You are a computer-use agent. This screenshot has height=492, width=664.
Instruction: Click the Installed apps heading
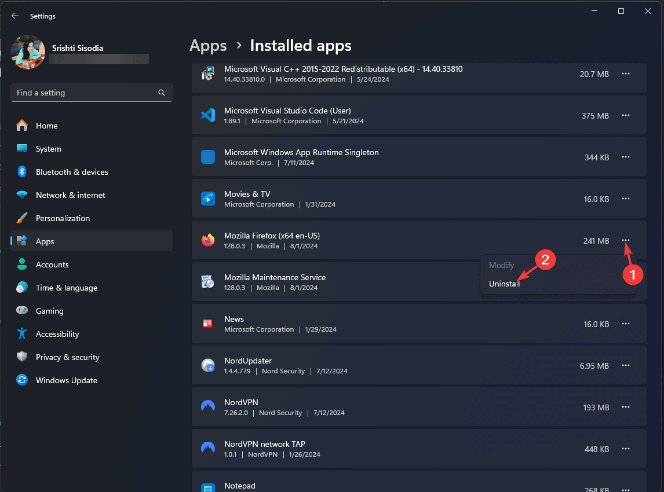coord(301,46)
